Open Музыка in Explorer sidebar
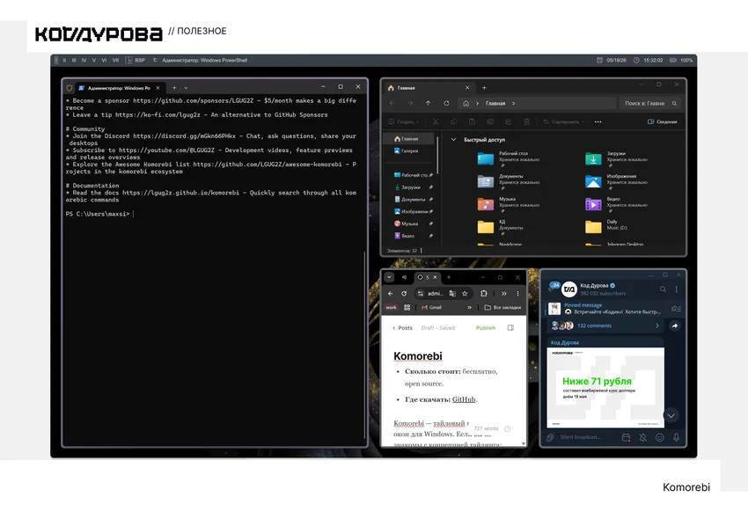The height and width of the screenshot is (512, 748). [x=410, y=223]
